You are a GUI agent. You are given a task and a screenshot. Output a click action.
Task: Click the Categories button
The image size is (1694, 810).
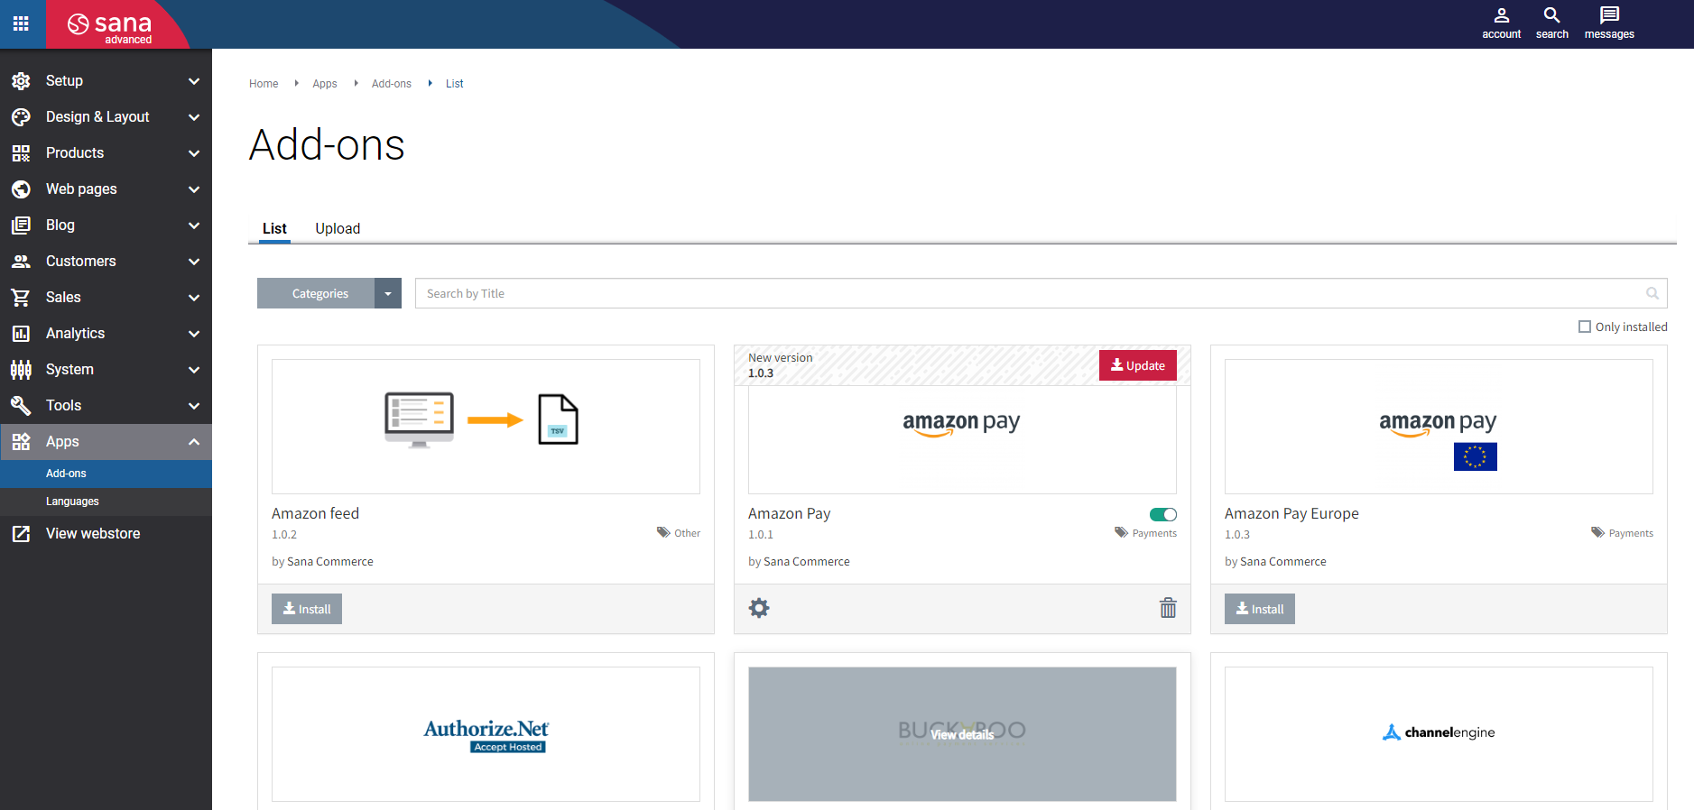coord(316,293)
